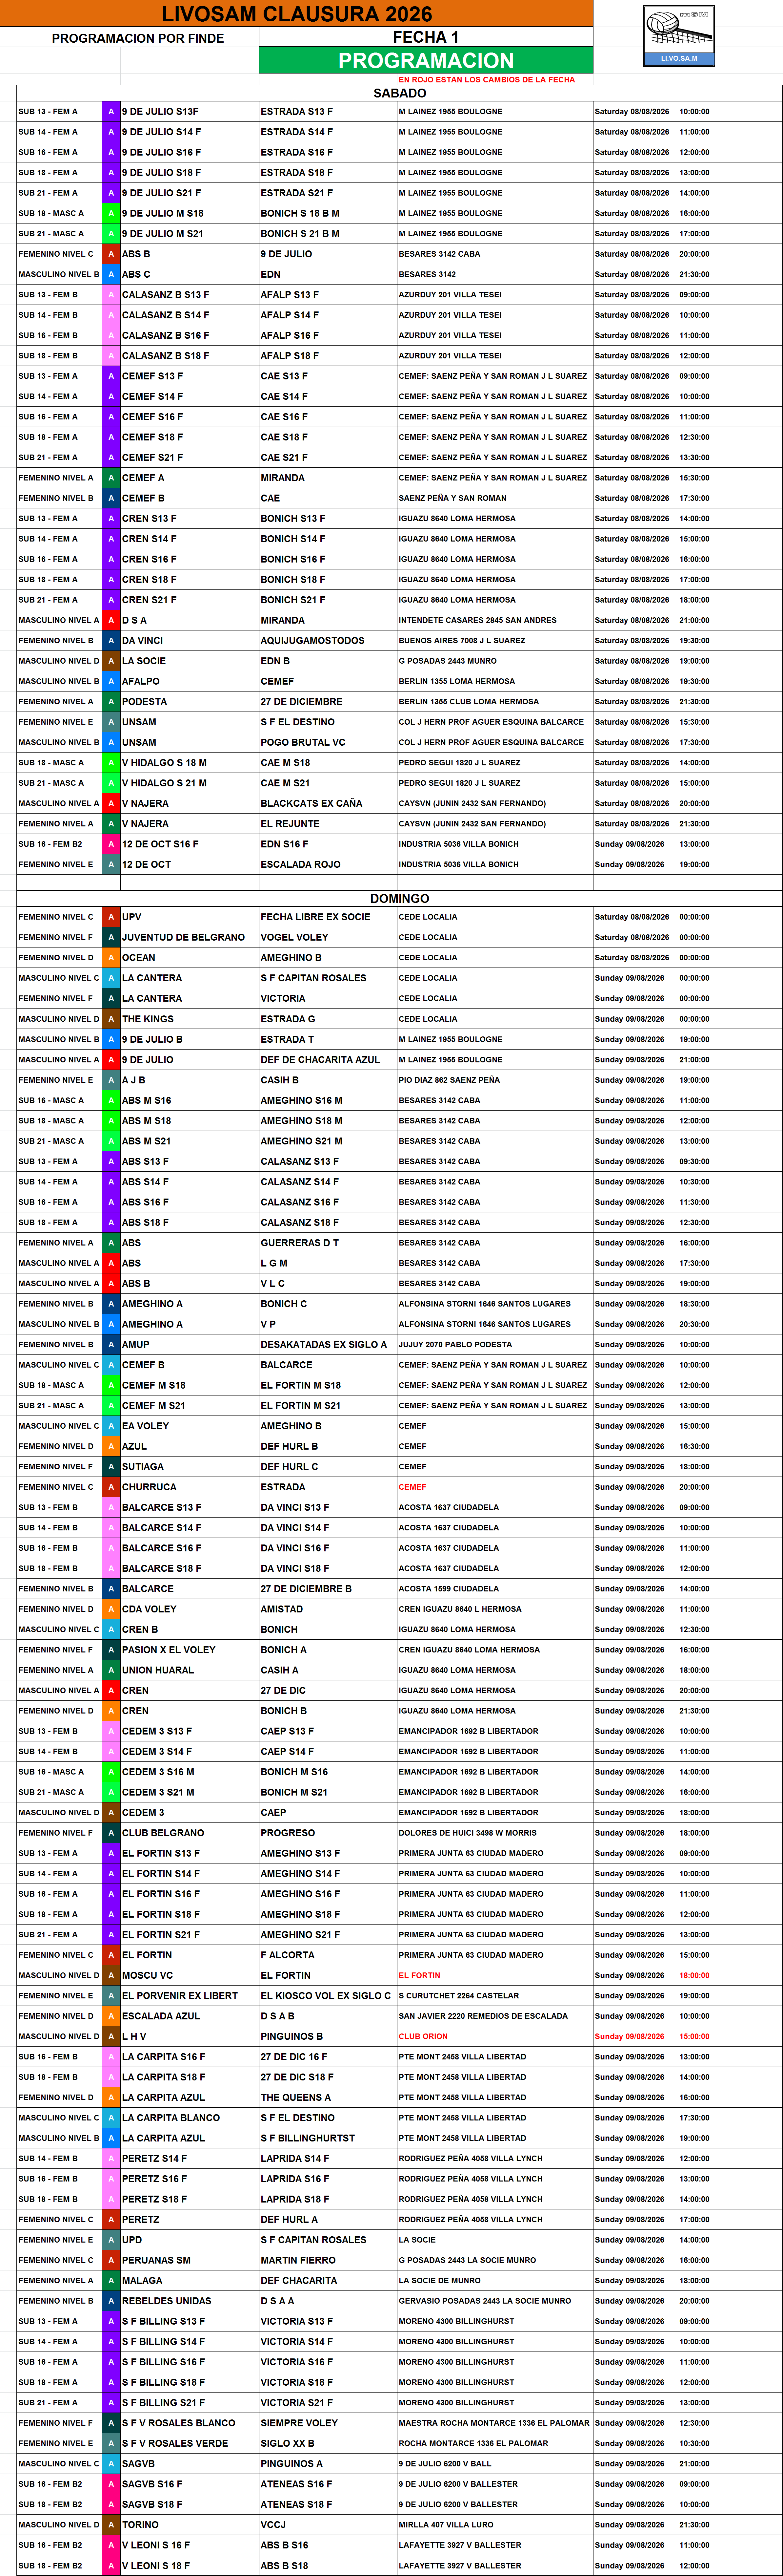Select the 'LIVOSAM CLAUSURA 2026' title cell
The width and height of the screenshot is (783, 2576).
pos(297,14)
